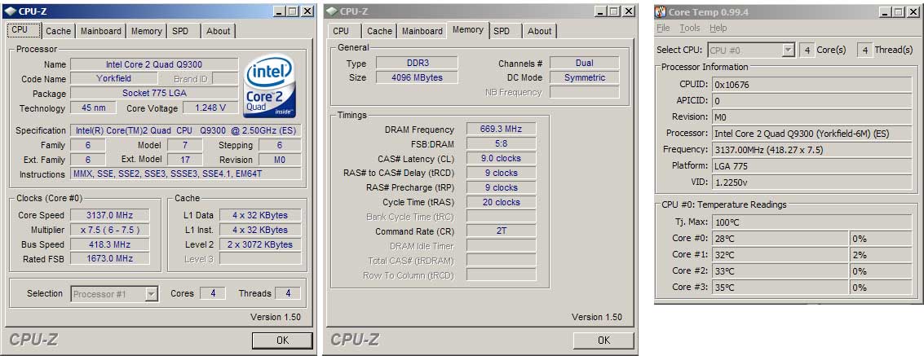Click the Name field Intel Core 2 Quad Q9300
Image resolution: width=924 pixels, height=356 pixels.
point(154,64)
